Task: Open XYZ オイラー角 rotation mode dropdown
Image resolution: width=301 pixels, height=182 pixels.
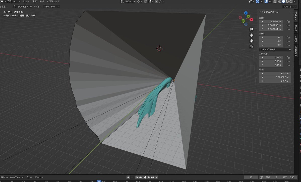Action: click(x=275, y=49)
